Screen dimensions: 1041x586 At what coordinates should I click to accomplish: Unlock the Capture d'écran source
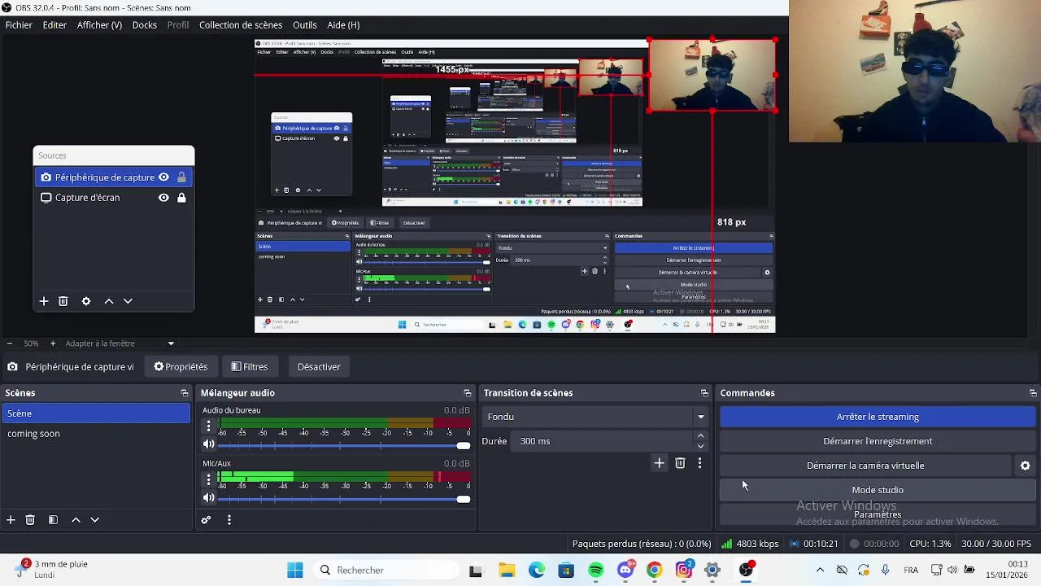181,198
